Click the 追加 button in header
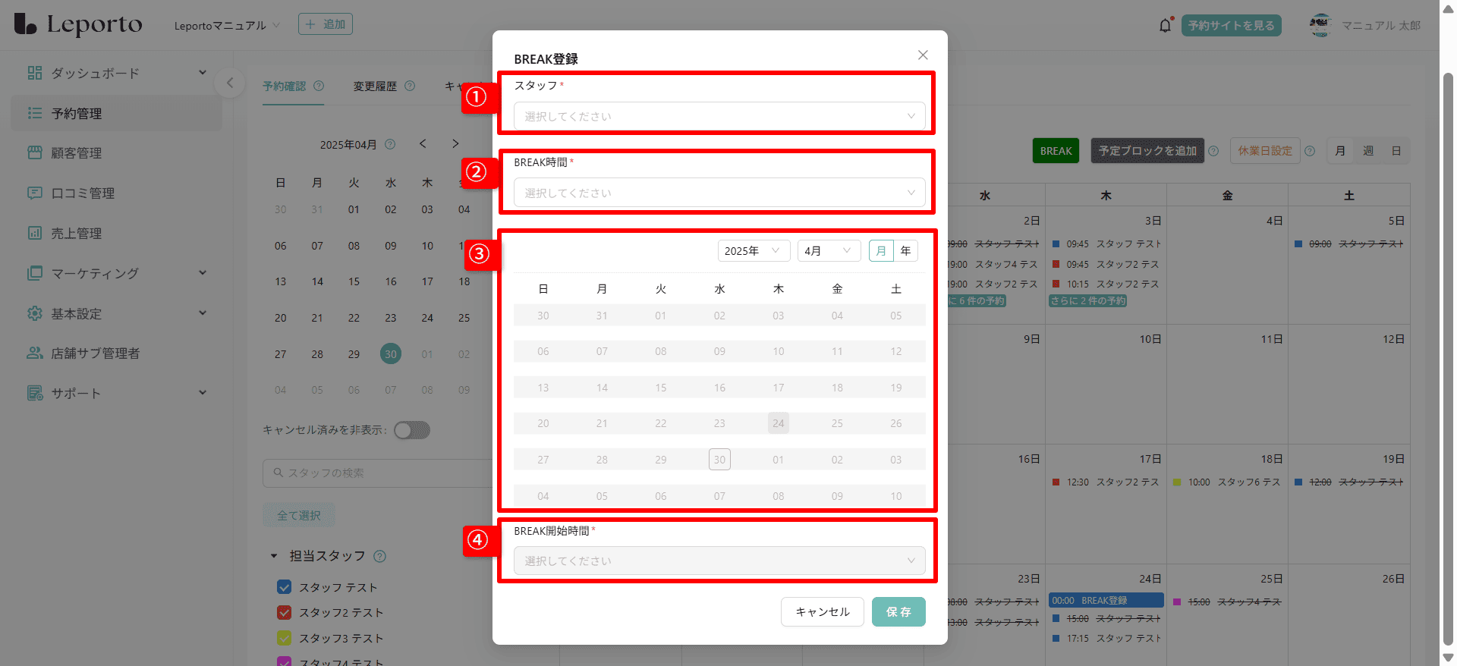The image size is (1457, 666). (326, 24)
